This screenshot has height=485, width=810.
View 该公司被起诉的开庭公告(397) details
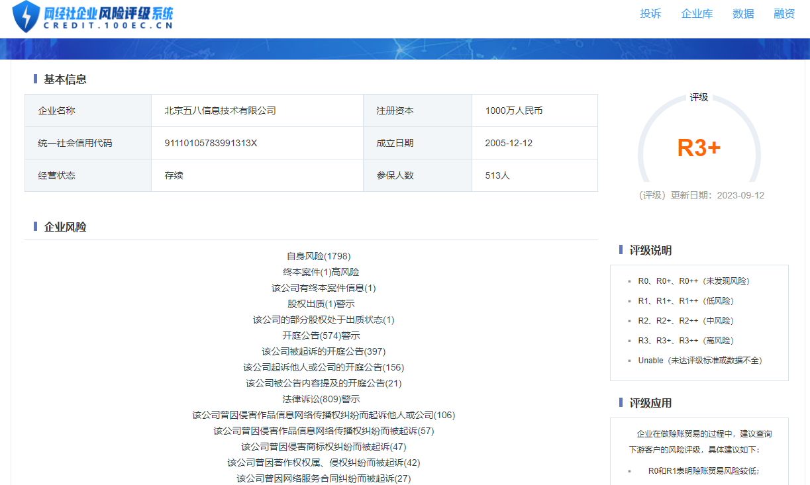pyautogui.click(x=323, y=351)
